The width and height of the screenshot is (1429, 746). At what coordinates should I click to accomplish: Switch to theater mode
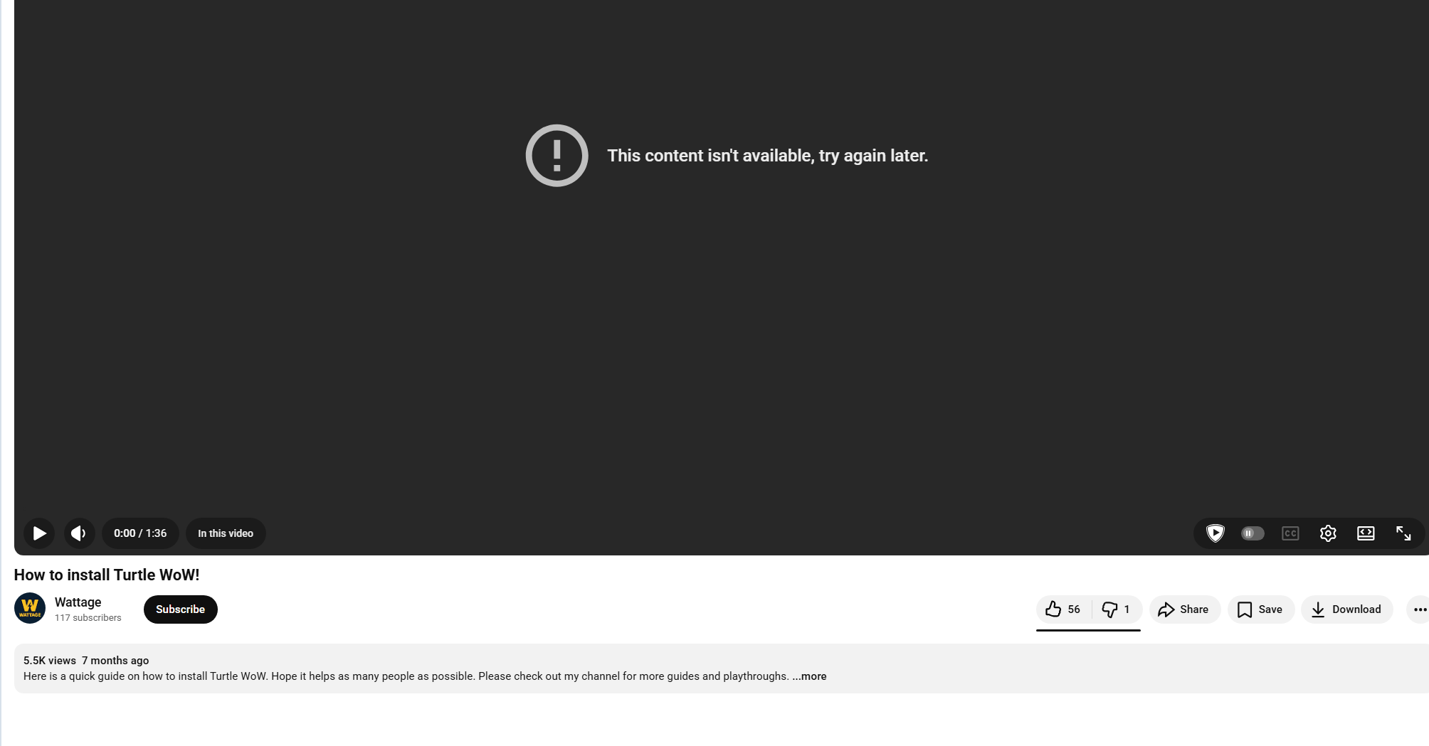pos(1366,533)
